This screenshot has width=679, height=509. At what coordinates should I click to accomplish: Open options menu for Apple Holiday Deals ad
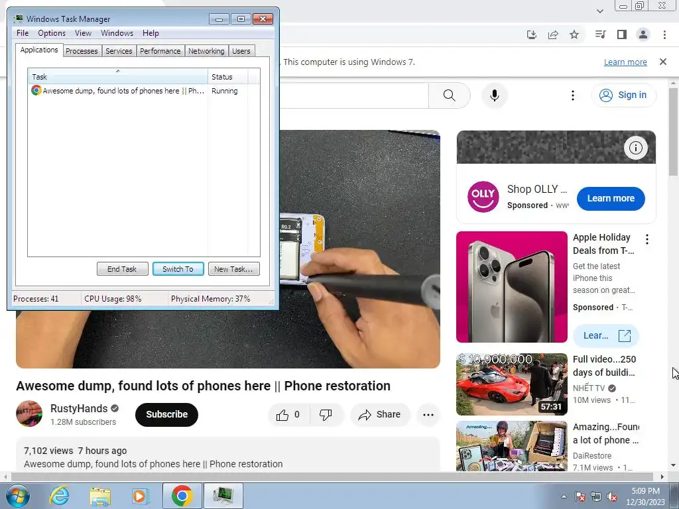click(x=647, y=239)
